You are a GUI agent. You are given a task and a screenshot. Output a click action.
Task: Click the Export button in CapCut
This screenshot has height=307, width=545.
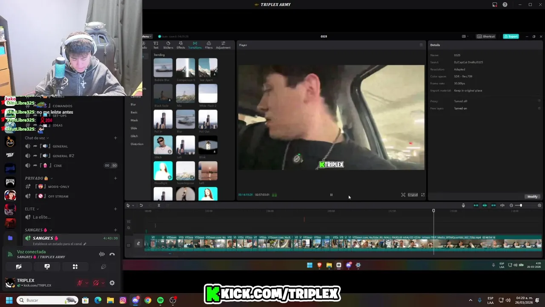(x=511, y=36)
